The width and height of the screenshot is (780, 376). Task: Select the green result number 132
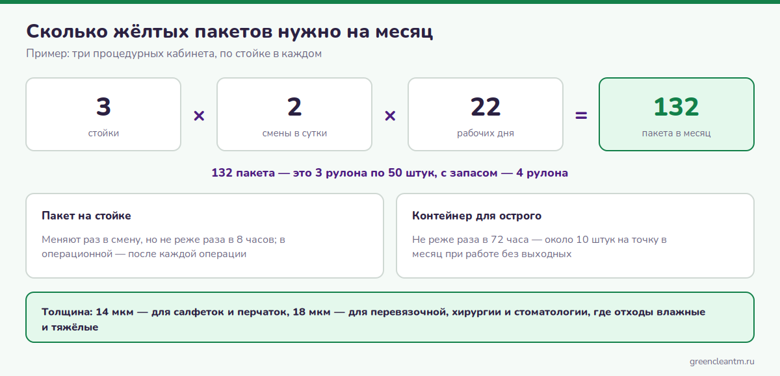pyautogui.click(x=676, y=107)
